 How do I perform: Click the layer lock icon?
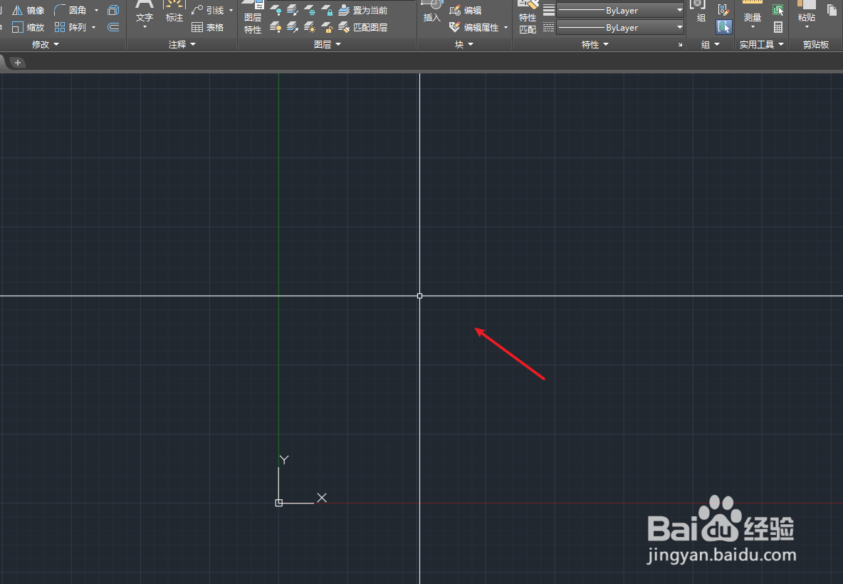tap(327, 10)
